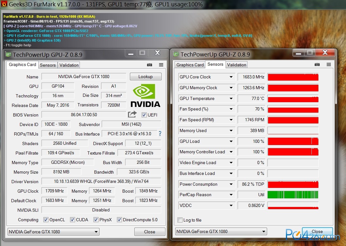The width and height of the screenshot is (346, 246).
Task: Minimize the right GPU-Z Sensors window
Action: pos(298,53)
